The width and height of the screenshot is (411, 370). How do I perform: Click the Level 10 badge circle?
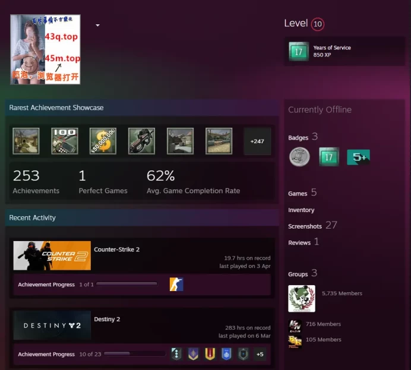click(317, 24)
